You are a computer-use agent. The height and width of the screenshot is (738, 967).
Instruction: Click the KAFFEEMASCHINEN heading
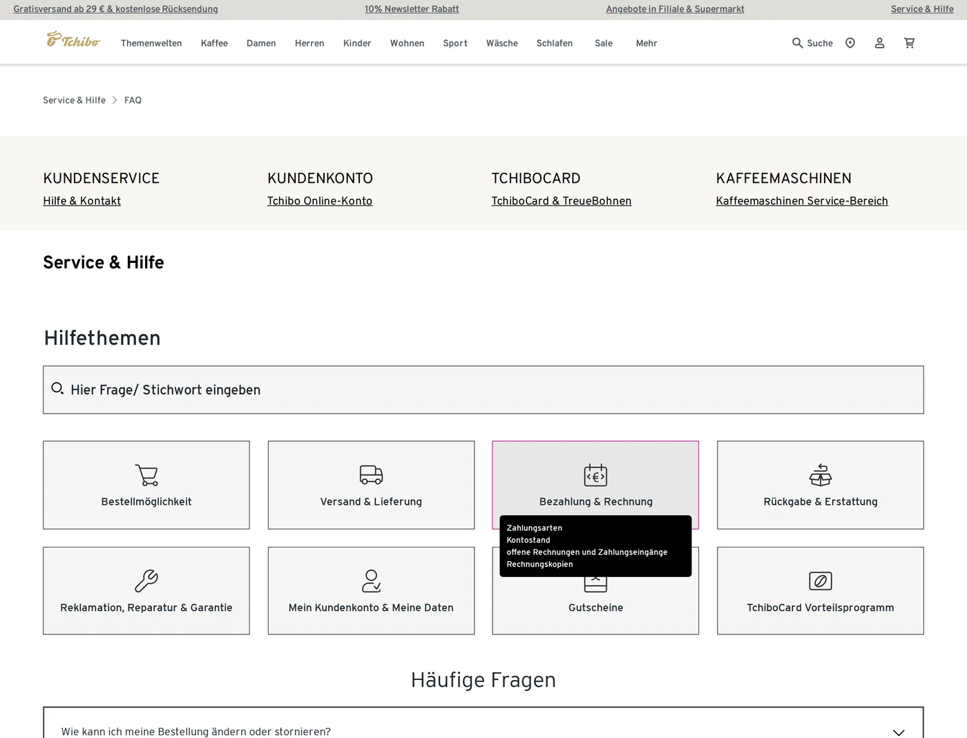click(784, 178)
